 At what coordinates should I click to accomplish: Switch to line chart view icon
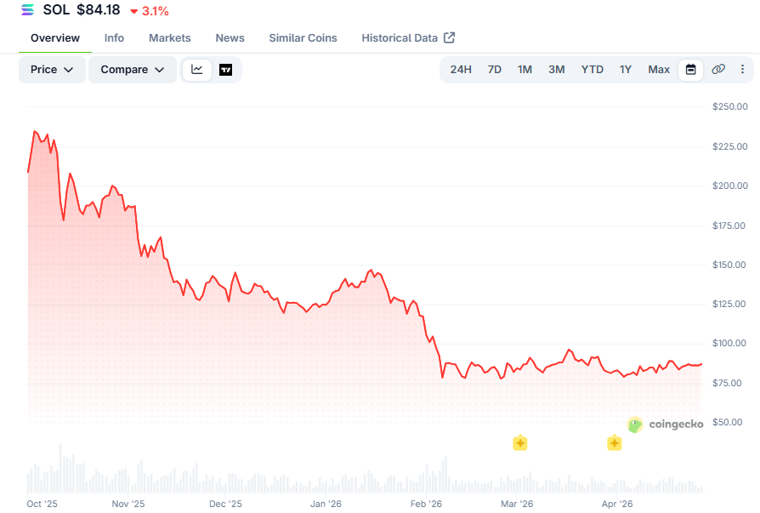197,70
